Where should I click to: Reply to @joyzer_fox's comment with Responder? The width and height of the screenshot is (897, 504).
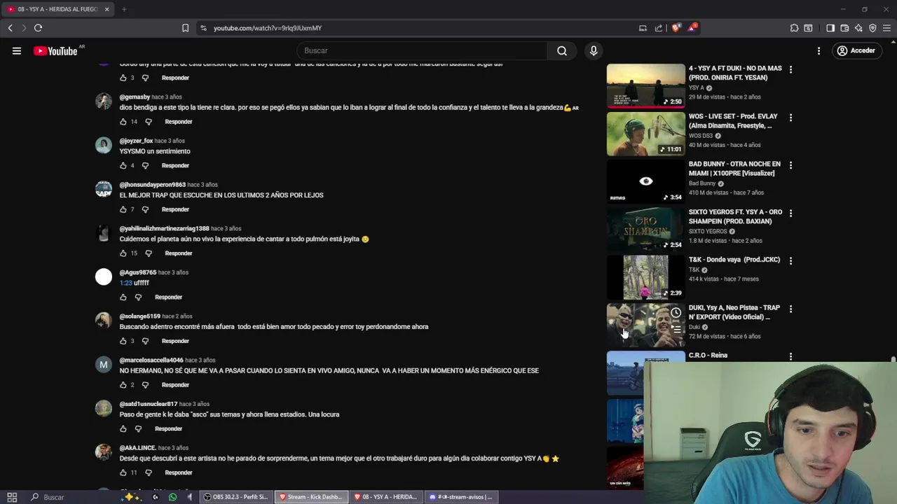coord(175,166)
